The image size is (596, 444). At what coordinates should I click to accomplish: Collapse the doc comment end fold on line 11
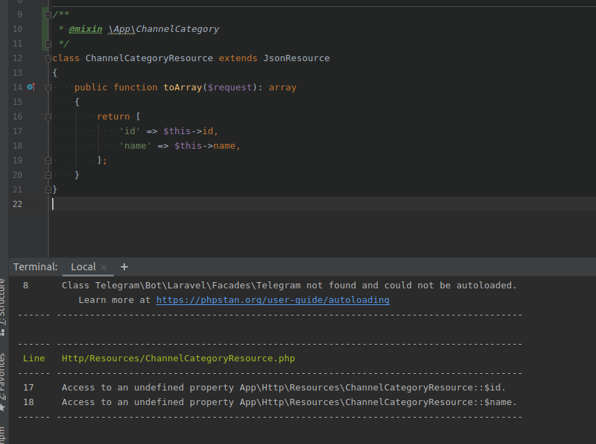[48, 44]
